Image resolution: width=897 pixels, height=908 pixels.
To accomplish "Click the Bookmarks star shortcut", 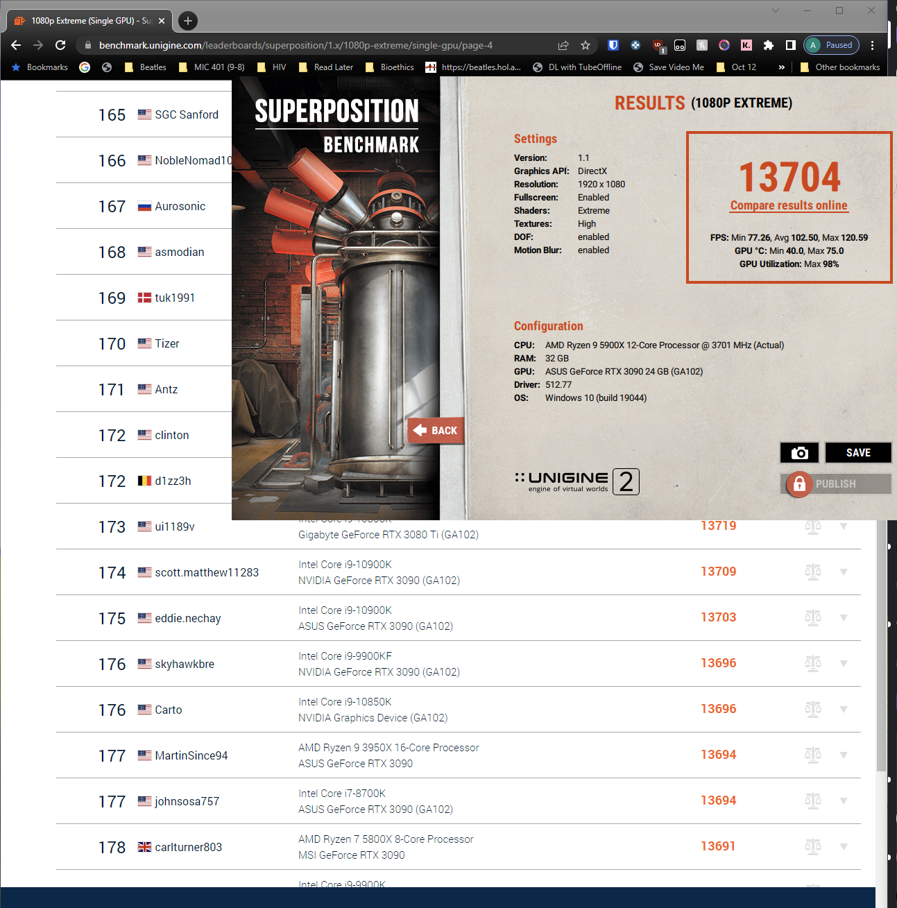I will (x=40, y=67).
